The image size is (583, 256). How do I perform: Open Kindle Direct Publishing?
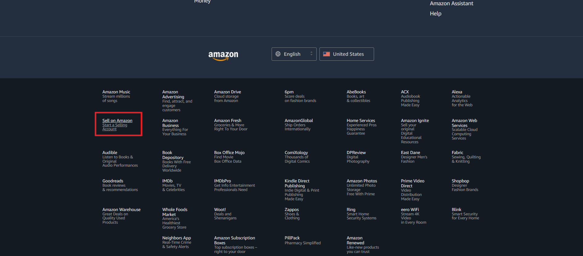point(302,190)
